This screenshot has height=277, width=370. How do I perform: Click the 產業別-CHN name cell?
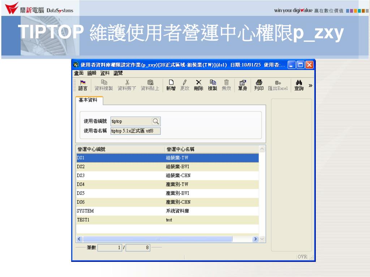178,202
